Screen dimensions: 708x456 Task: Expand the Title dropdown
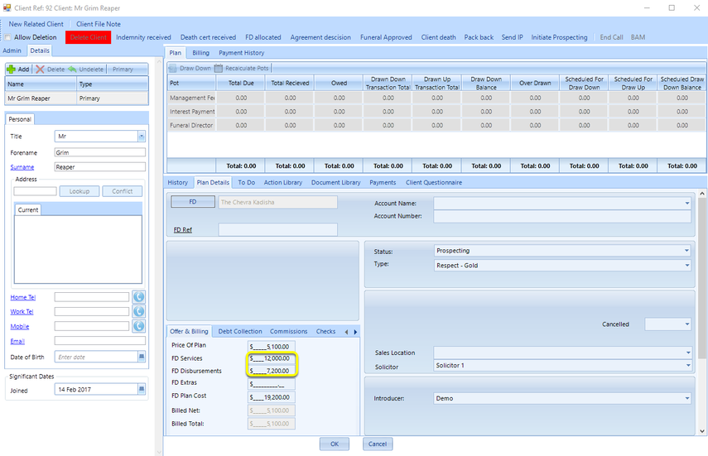[x=142, y=136]
